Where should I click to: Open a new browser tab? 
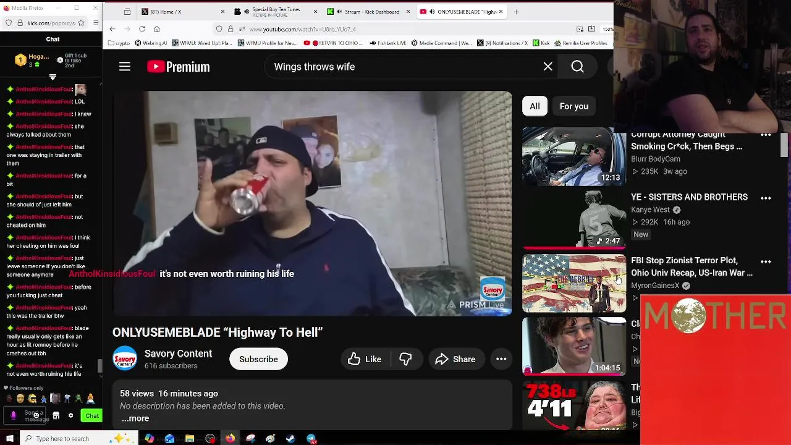pos(517,12)
